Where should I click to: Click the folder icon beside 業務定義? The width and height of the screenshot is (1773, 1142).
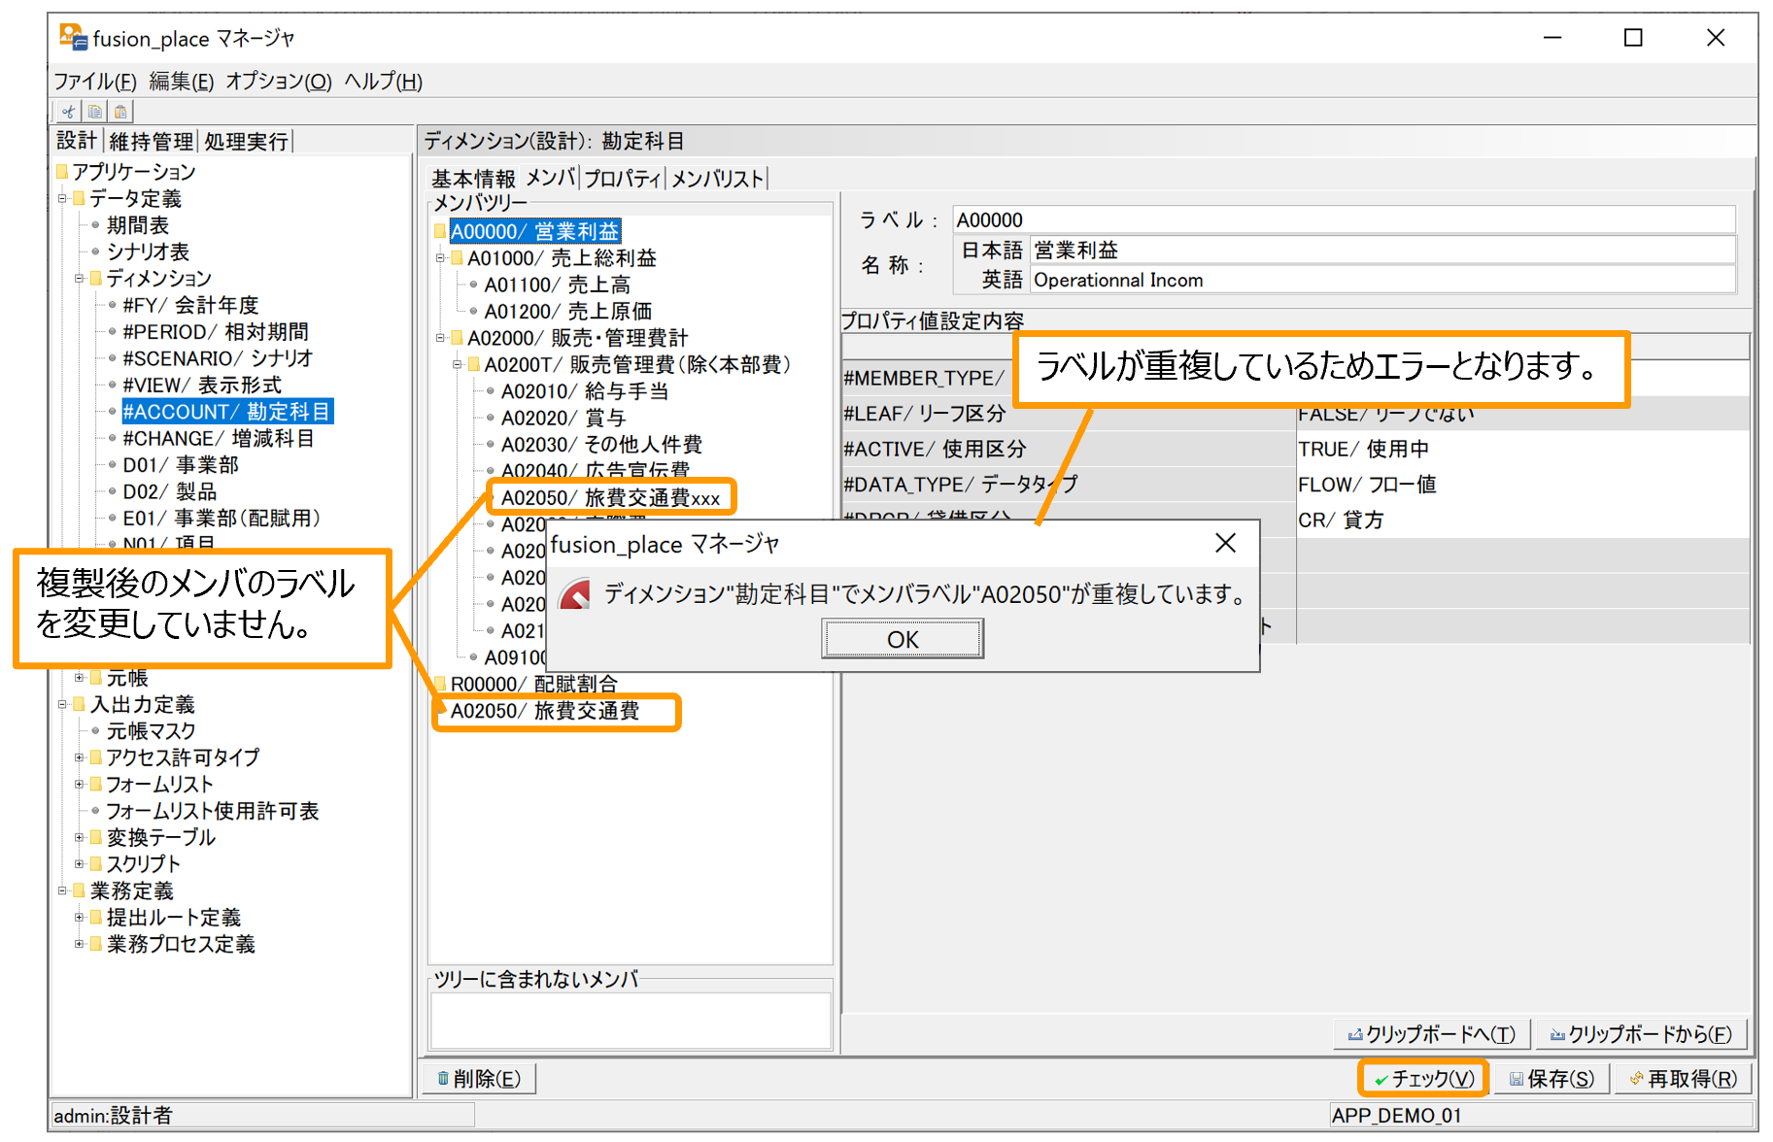click(x=80, y=890)
